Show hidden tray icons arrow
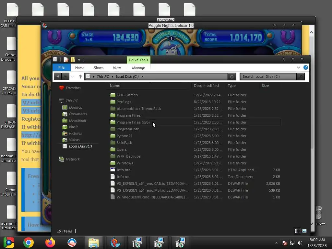The width and height of the screenshot is (332, 249). (x=276, y=243)
